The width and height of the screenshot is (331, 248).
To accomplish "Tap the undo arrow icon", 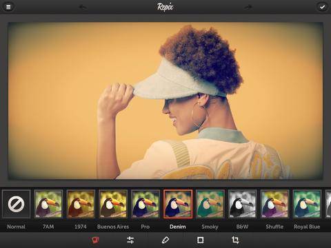I will (83, 7).
